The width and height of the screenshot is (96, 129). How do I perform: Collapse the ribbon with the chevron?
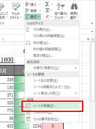click(x=92, y=23)
